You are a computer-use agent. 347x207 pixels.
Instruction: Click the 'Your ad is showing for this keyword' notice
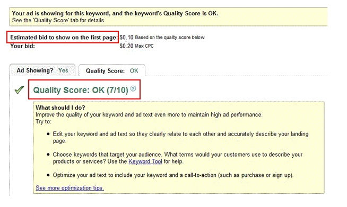(x=115, y=13)
